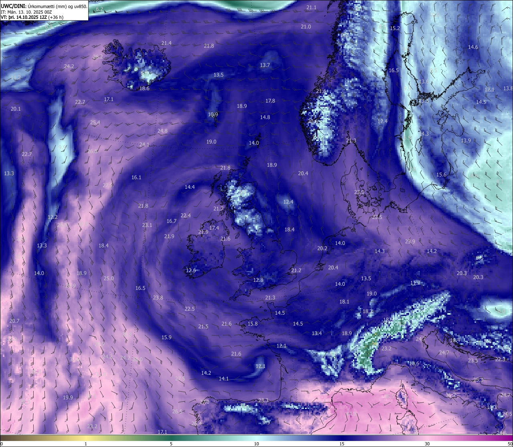Click the 18.1 value over northeast France
The height and width of the screenshot is (447, 513).
(x=344, y=301)
